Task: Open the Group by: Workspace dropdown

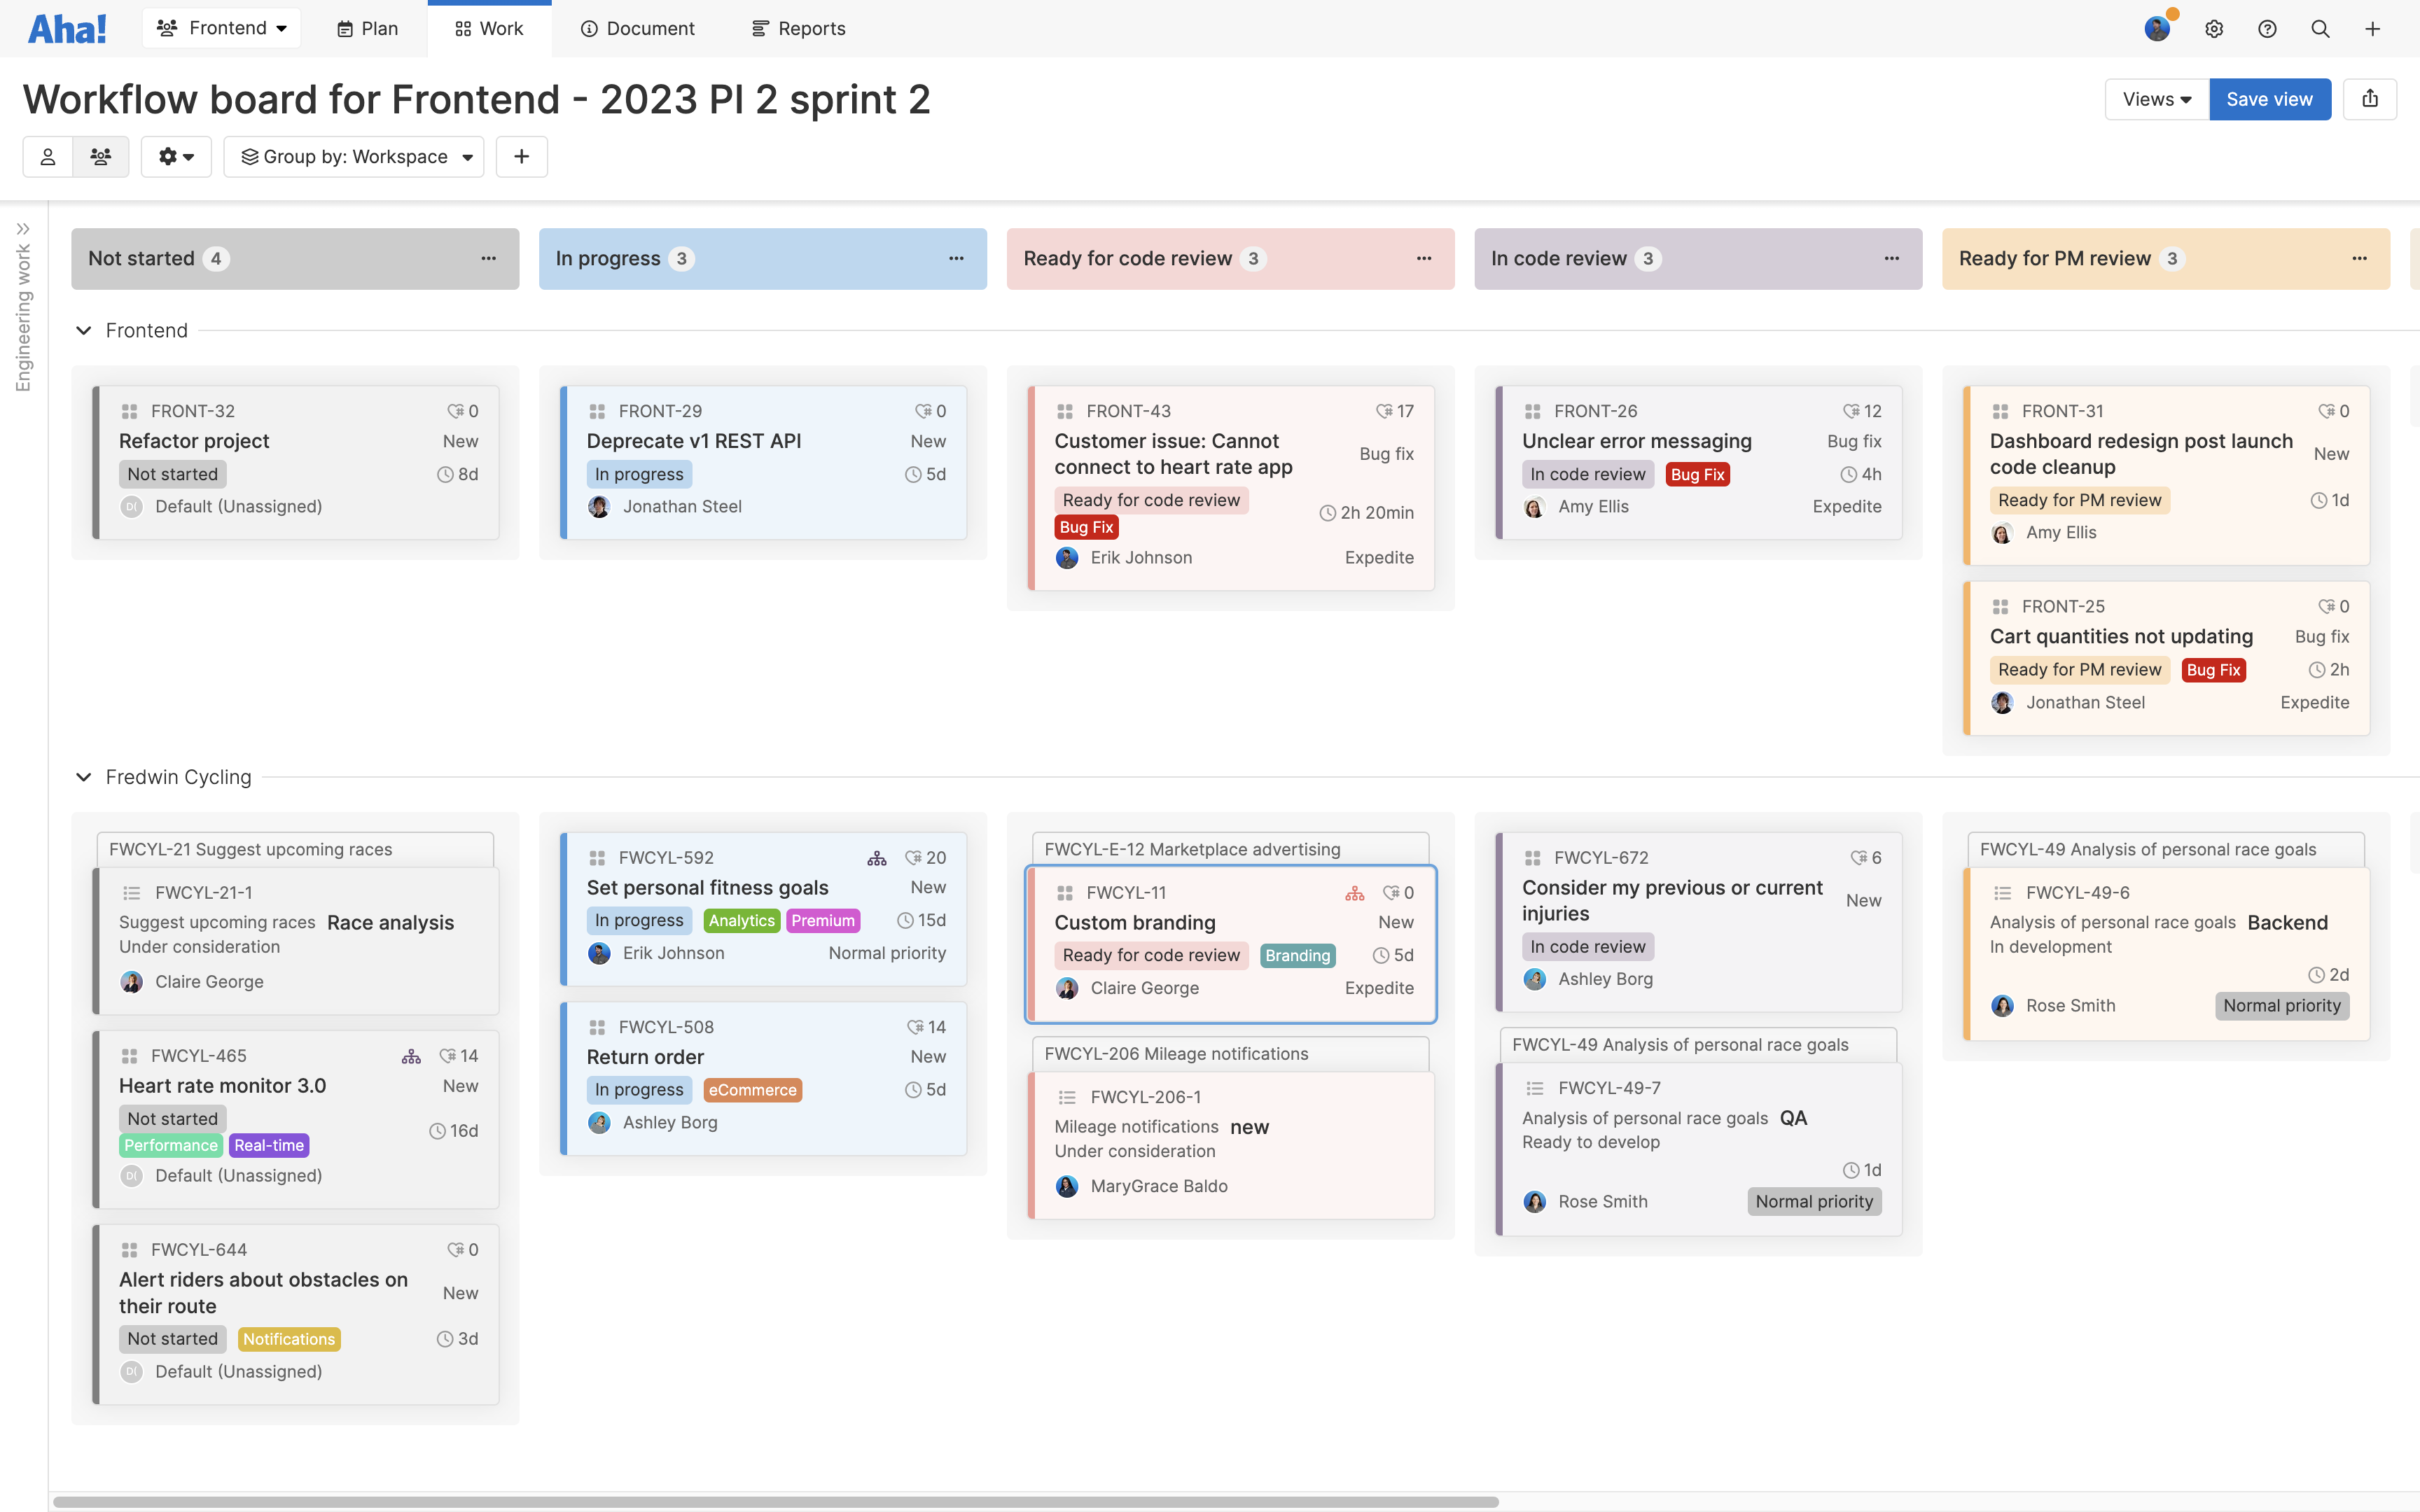Action: point(354,156)
